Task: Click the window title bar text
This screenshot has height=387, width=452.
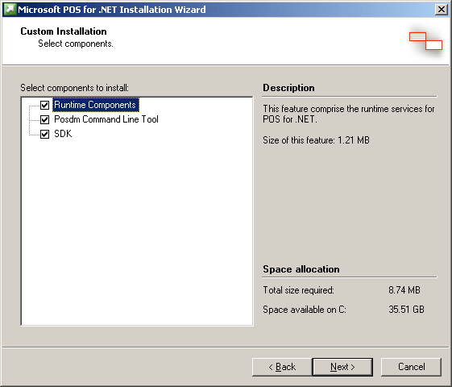Action: pos(112,10)
